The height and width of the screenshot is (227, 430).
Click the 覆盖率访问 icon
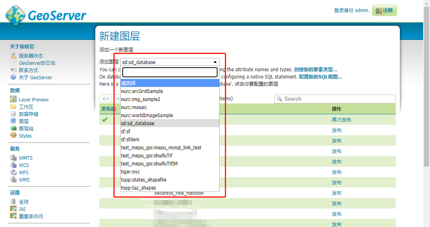pos(13,216)
